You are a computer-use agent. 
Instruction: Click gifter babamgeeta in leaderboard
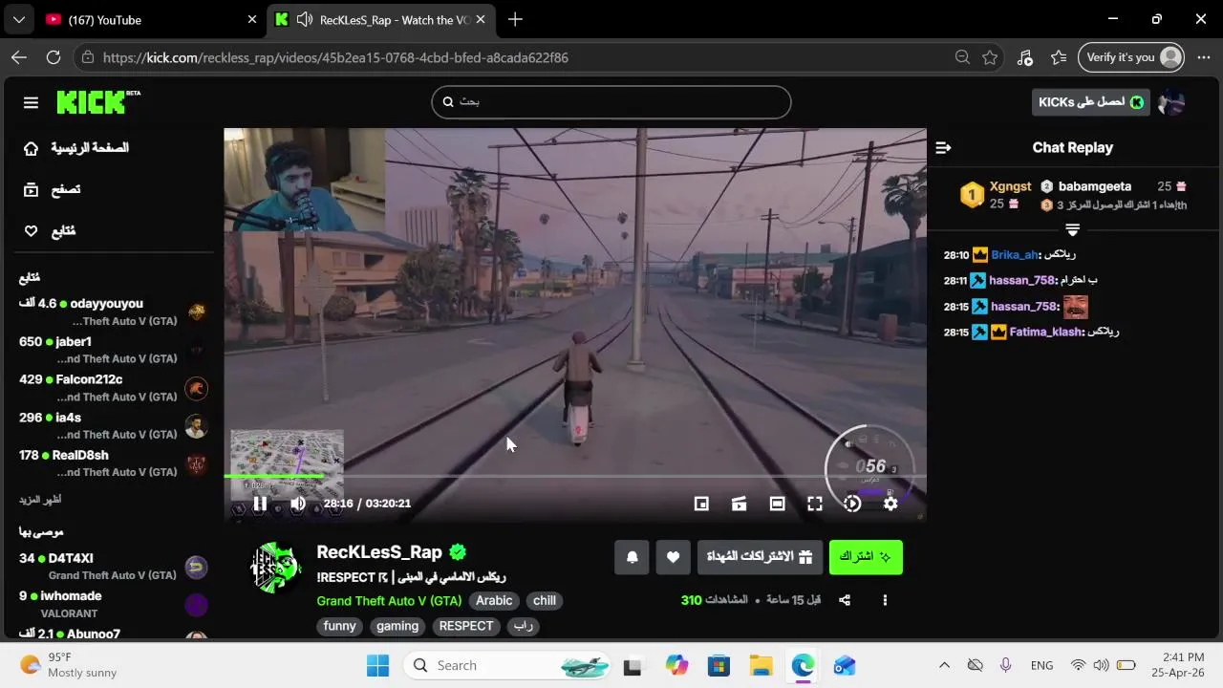[1095, 186]
